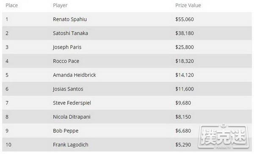Select Frank Lagodich in tenth place

click(x=71, y=145)
